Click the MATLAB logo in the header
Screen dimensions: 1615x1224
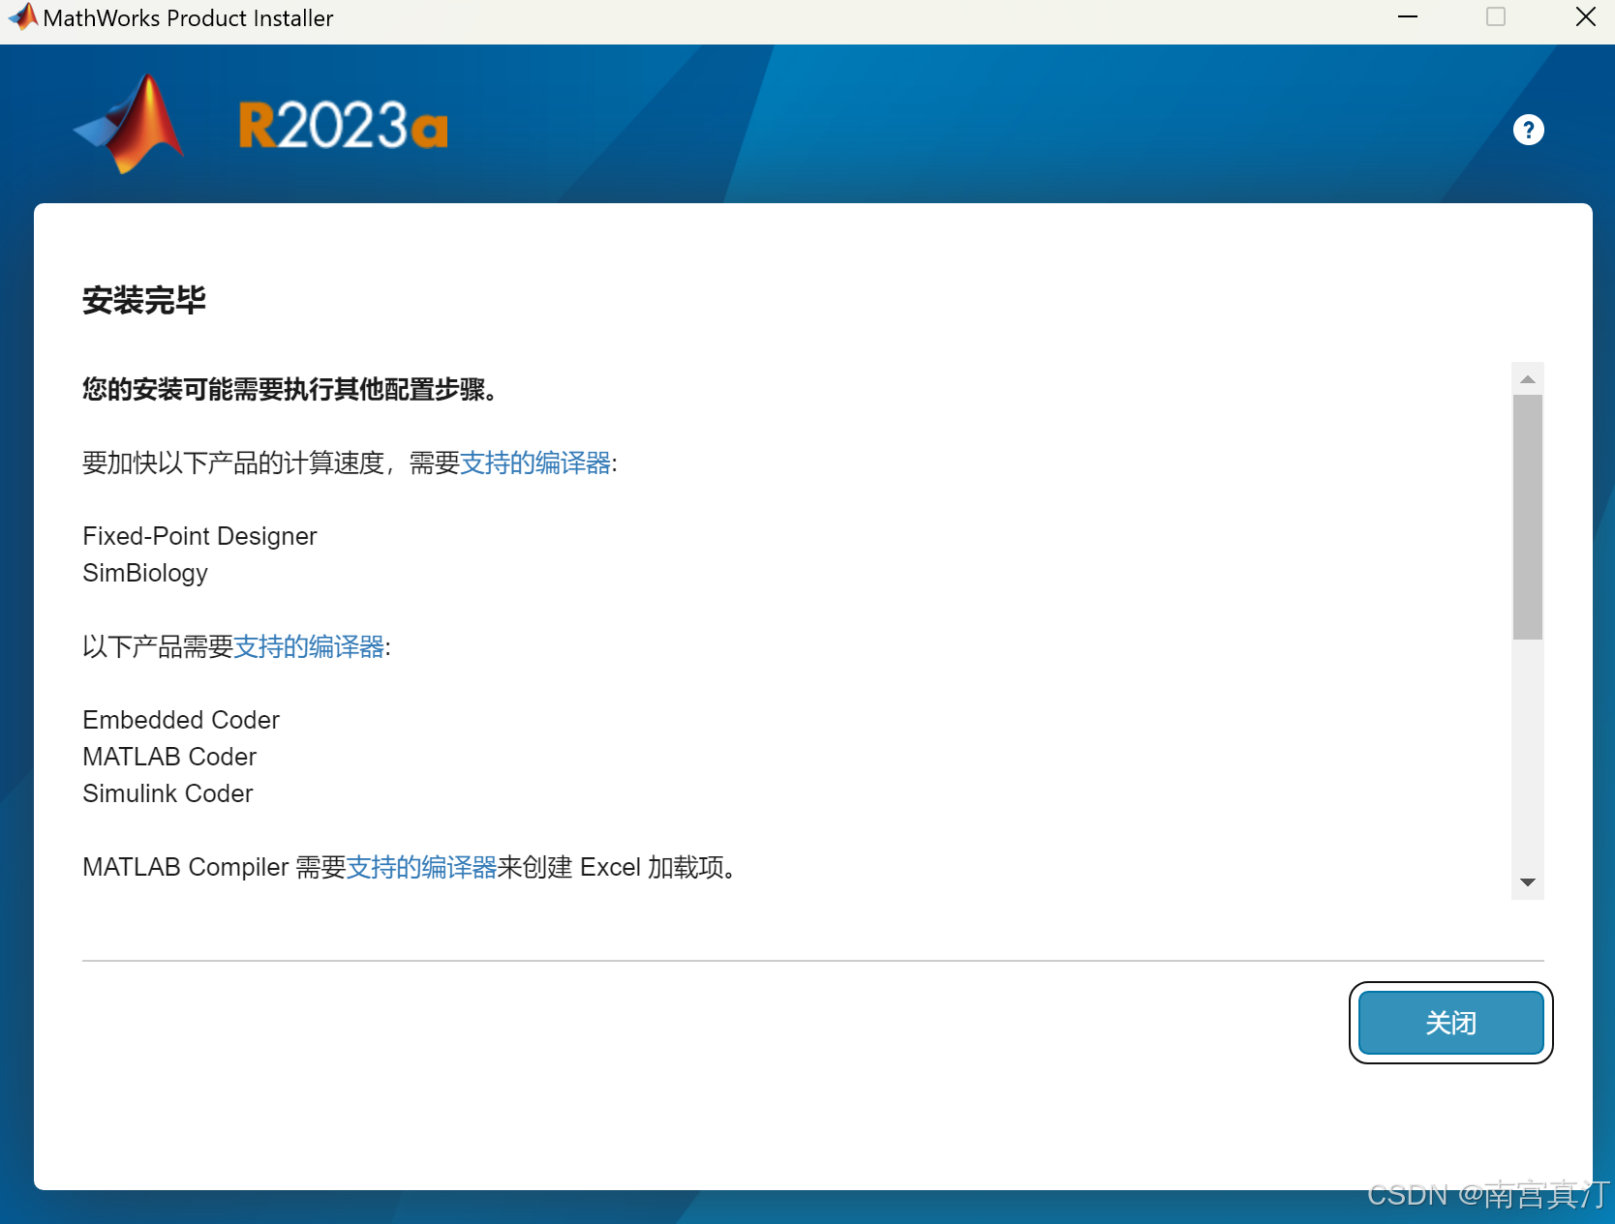[x=129, y=124]
